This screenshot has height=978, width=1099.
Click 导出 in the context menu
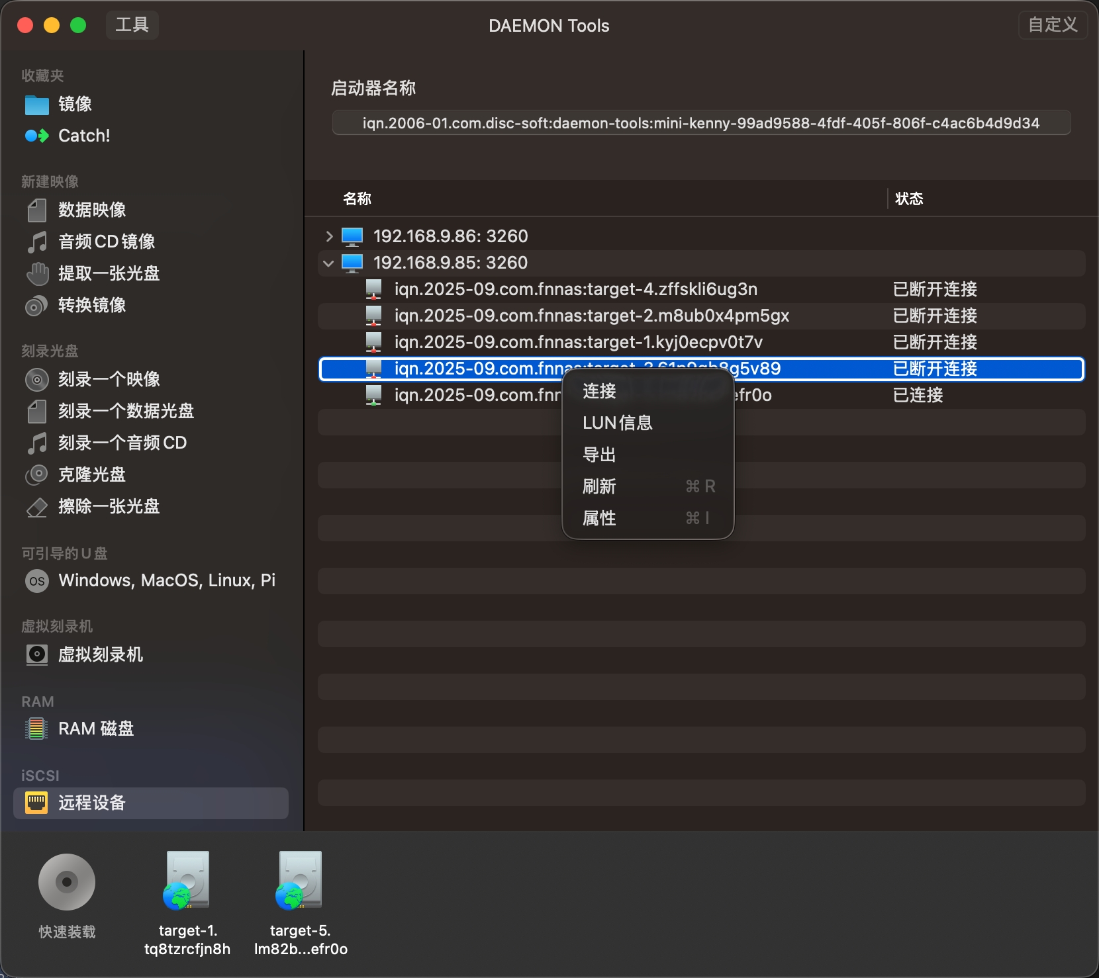(599, 455)
